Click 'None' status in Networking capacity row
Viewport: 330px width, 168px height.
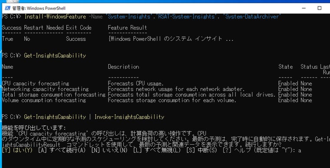[x=306, y=89]
